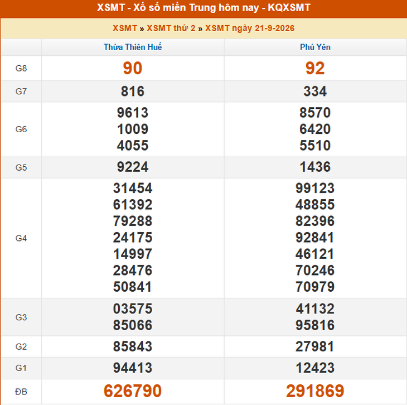Image resolution: width=407 pixels, height=405 pixels.
Task: Click the G4 number 31454
Action: (133, 188)
